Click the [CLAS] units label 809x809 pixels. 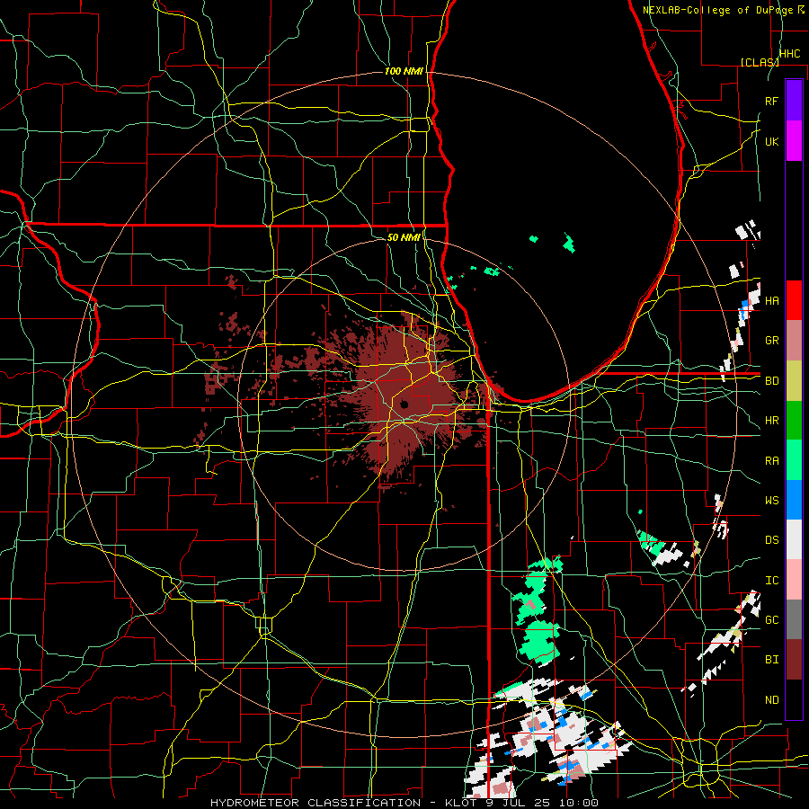click(760, 62)
